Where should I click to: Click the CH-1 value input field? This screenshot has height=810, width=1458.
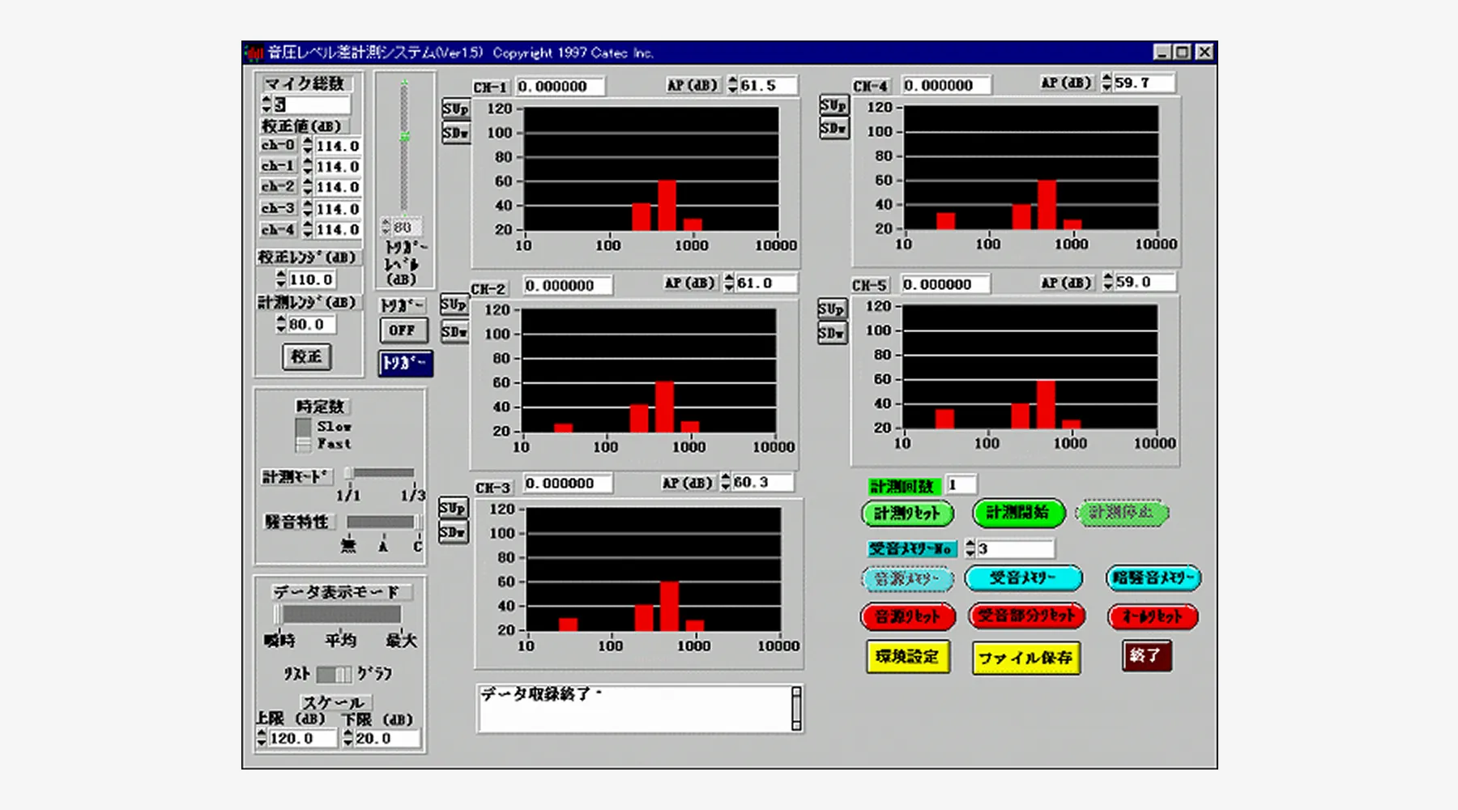click(560, 87)
